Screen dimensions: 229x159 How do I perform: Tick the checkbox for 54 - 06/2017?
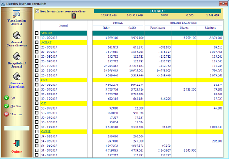click(37, 146)
